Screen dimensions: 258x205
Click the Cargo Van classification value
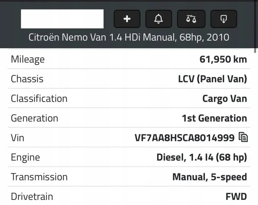(x=225, y=99)
